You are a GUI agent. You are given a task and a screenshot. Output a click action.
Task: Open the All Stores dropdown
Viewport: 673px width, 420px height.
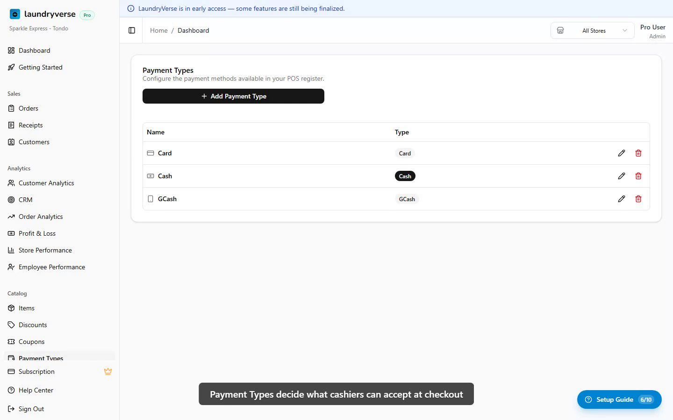(592, 30)
